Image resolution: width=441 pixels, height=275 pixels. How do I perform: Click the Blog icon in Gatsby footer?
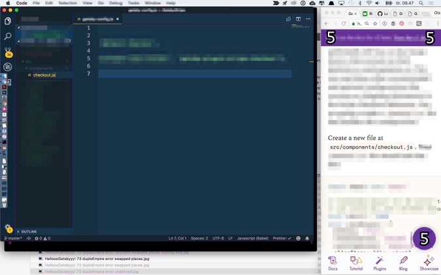coord(403,262)
